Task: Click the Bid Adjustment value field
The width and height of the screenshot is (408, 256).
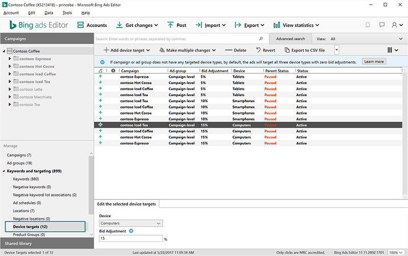Action: click(x=131, y=238)
